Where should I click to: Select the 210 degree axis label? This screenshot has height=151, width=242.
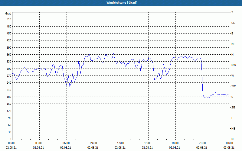coord(9,90)
